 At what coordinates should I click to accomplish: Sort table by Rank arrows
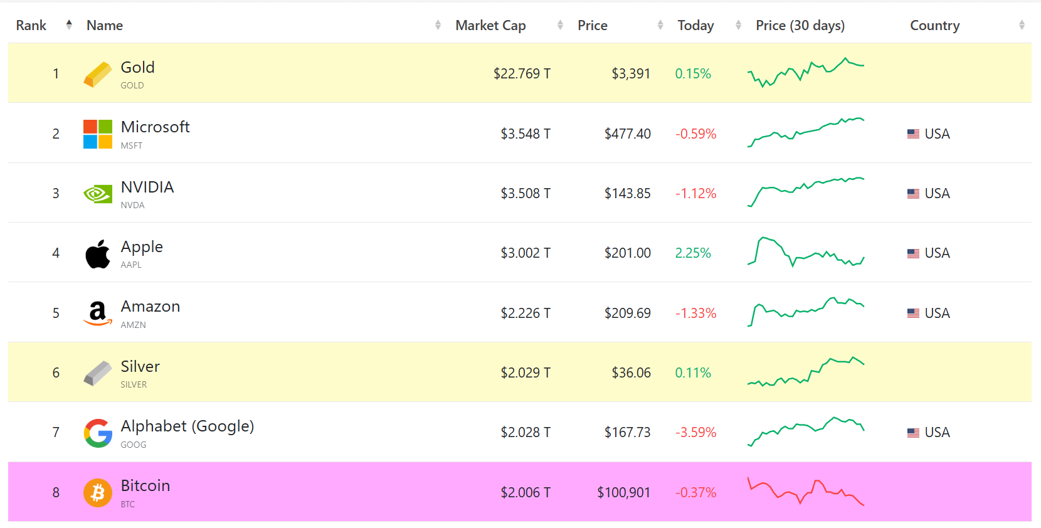69,24
